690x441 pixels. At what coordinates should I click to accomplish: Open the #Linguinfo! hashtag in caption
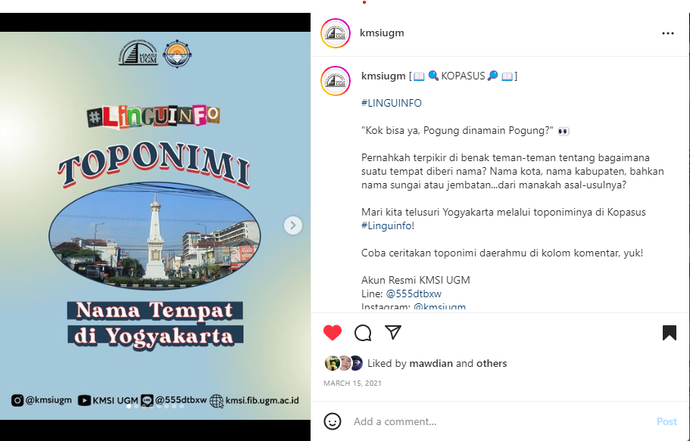(x=388, y=225)
